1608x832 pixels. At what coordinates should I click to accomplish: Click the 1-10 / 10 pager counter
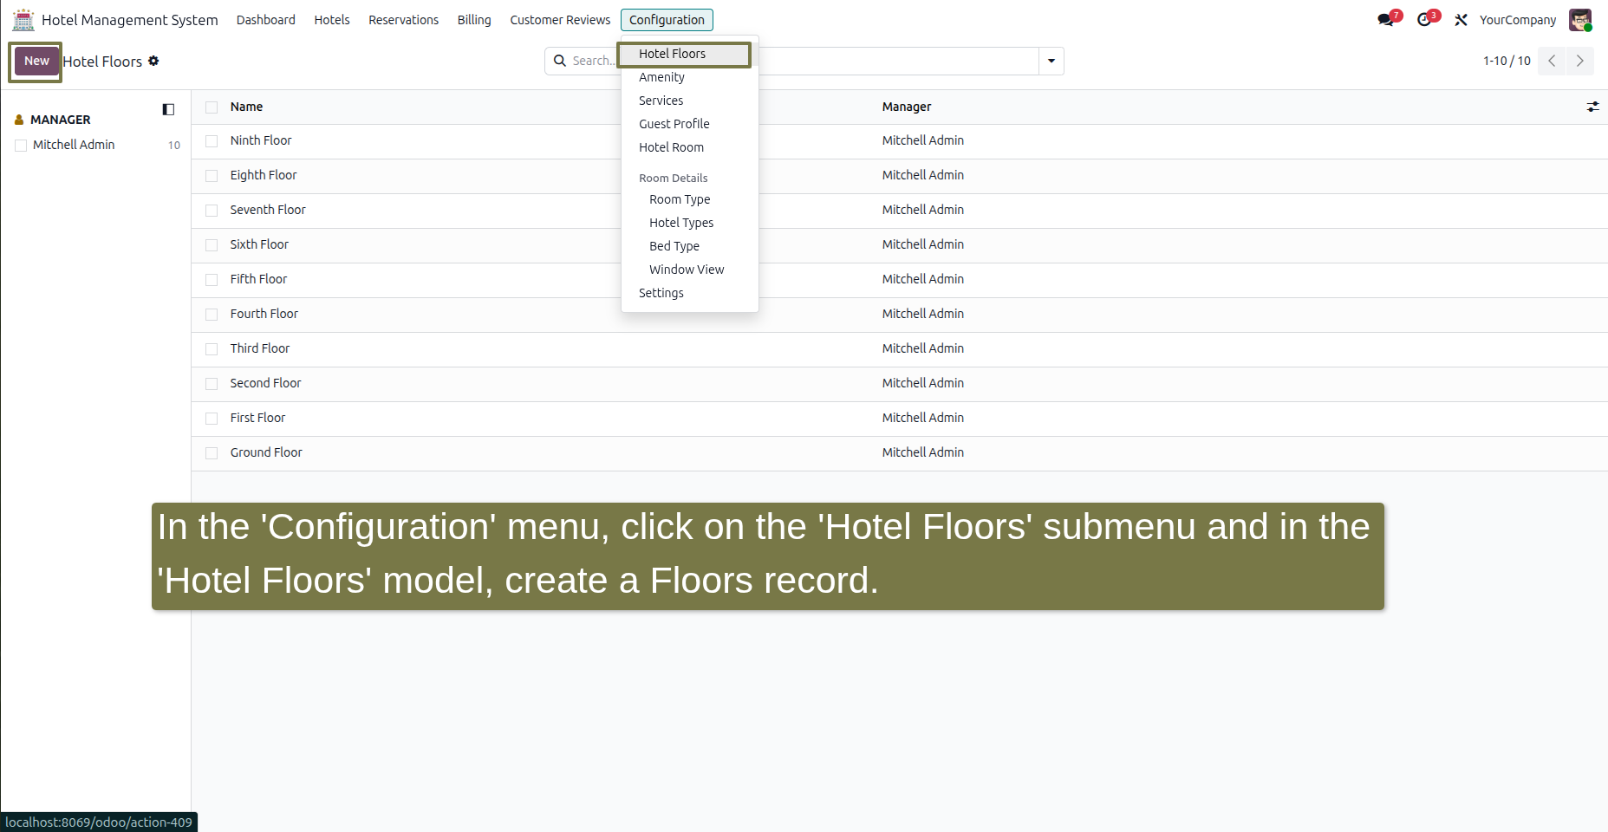1507,61
